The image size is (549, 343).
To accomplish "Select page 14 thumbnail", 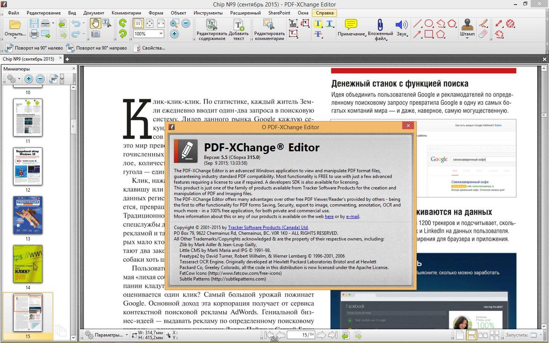I will click(x=28, y=264).
